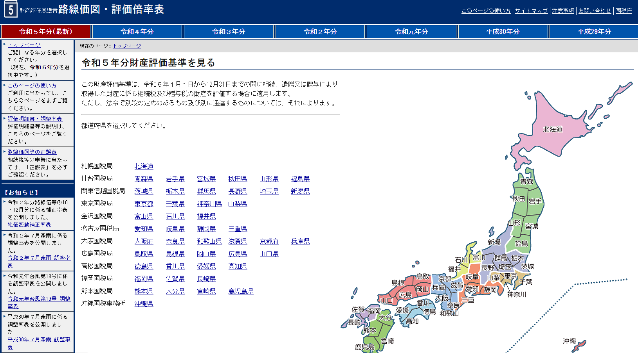Select the 秋田県 link
Viewport: 638px width, 353px height.
[x=238, y=179]
